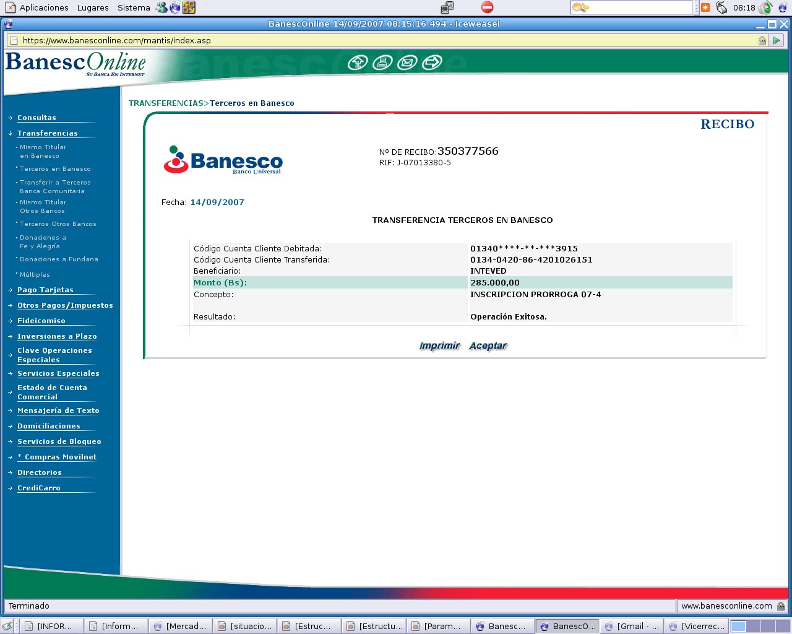This screenshot has height=634, width=792.
Task: Expand Inversiones a Plazo section
Action: point(57,336)
